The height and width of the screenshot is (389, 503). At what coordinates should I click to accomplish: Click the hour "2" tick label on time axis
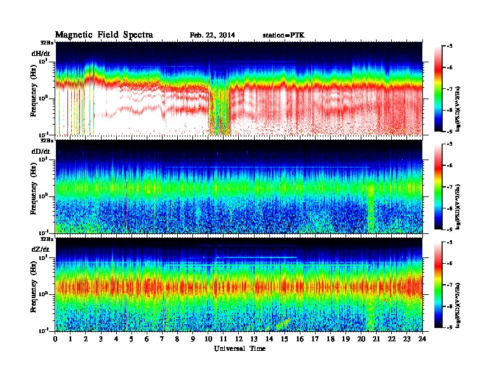86,339
